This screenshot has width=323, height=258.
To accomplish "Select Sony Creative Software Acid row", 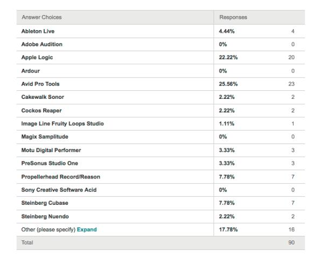I will click(160, 190).
